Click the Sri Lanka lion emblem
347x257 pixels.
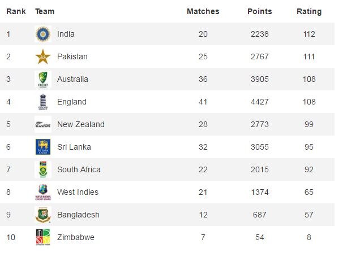(x=43, y=147)
